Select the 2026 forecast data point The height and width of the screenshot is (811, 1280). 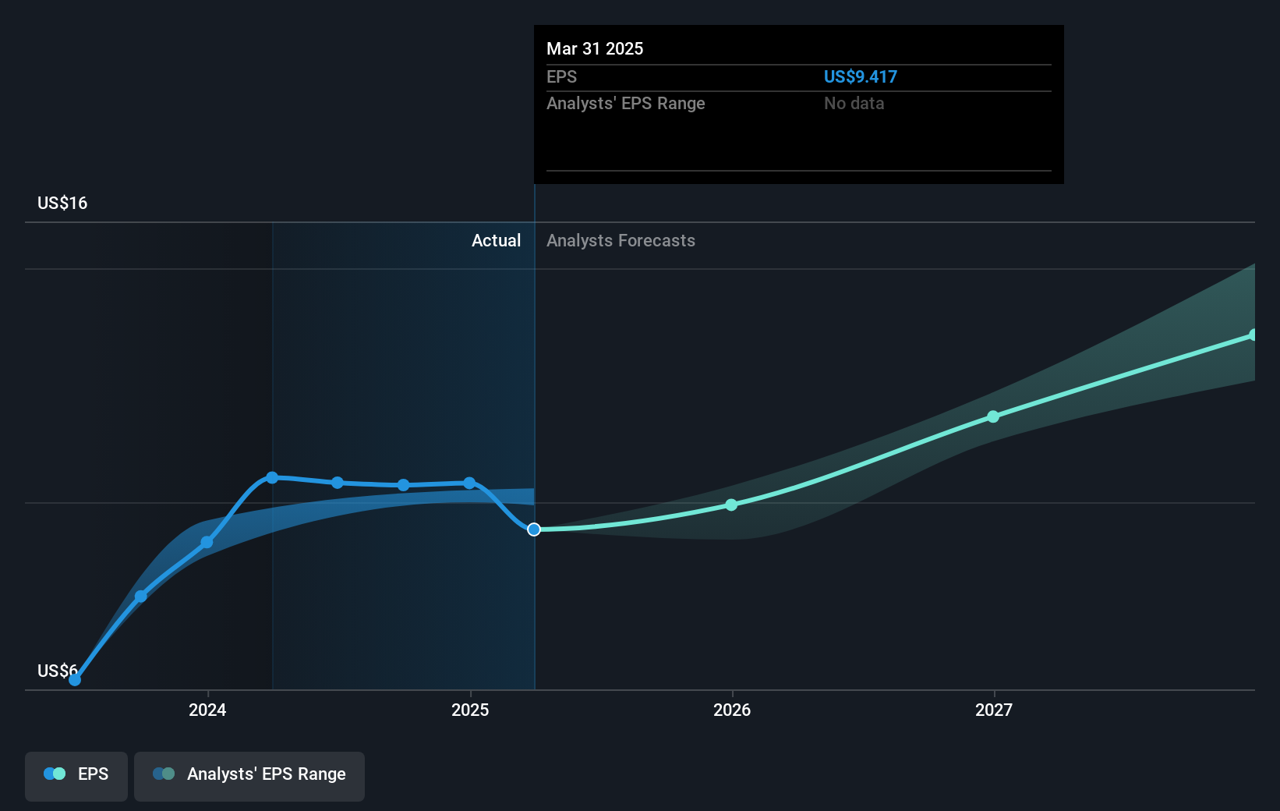tap(731, 505)
